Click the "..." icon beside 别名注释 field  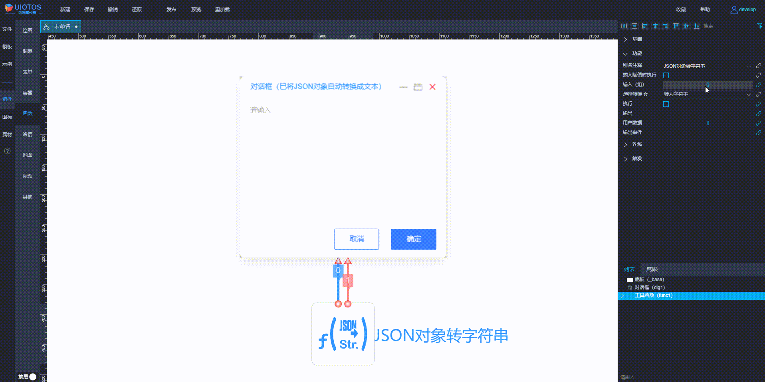click(749, 66)
